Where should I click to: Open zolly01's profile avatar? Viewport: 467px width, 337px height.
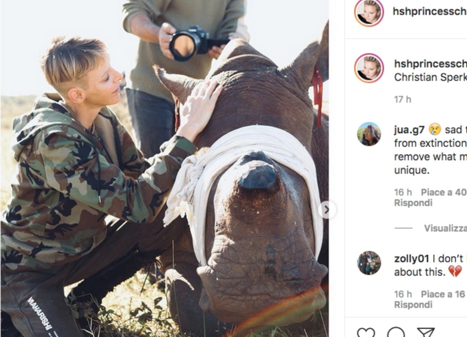click(x=369, y=263)
